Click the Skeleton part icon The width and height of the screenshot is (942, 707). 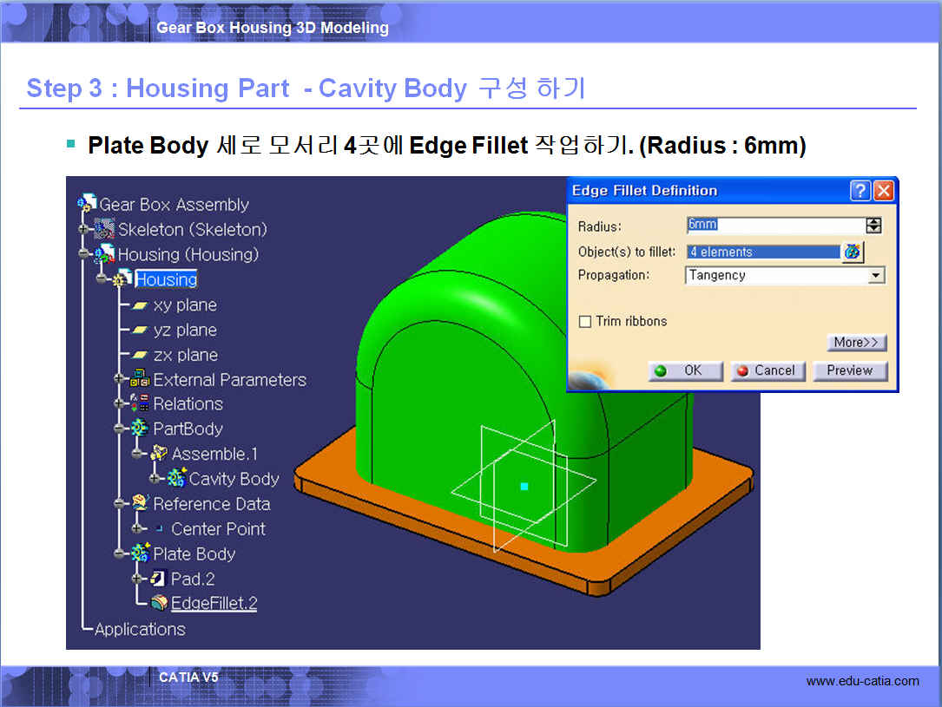coord(104,229)
